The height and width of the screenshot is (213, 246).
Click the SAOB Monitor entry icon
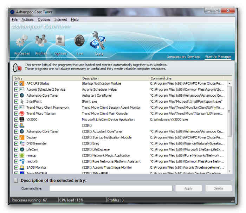(22, 167)
